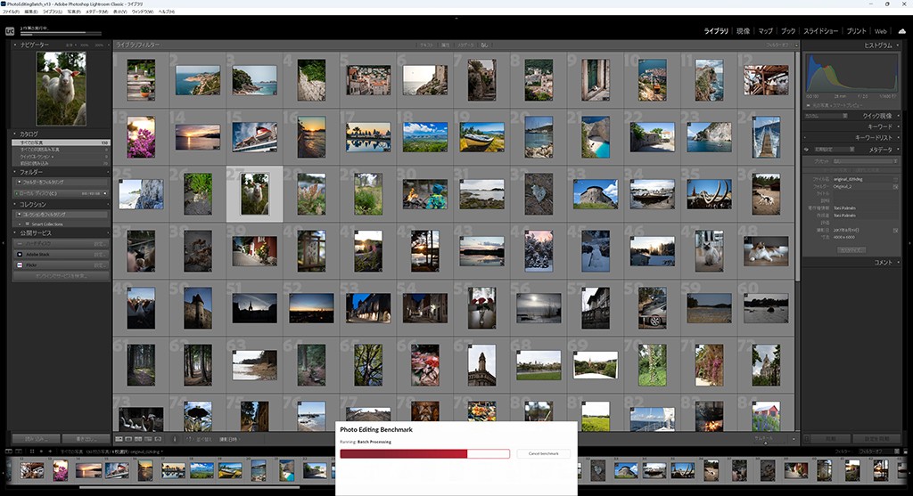Switch to the 現像 (Develop) module
913x496 pixels.
coord(743,31)
